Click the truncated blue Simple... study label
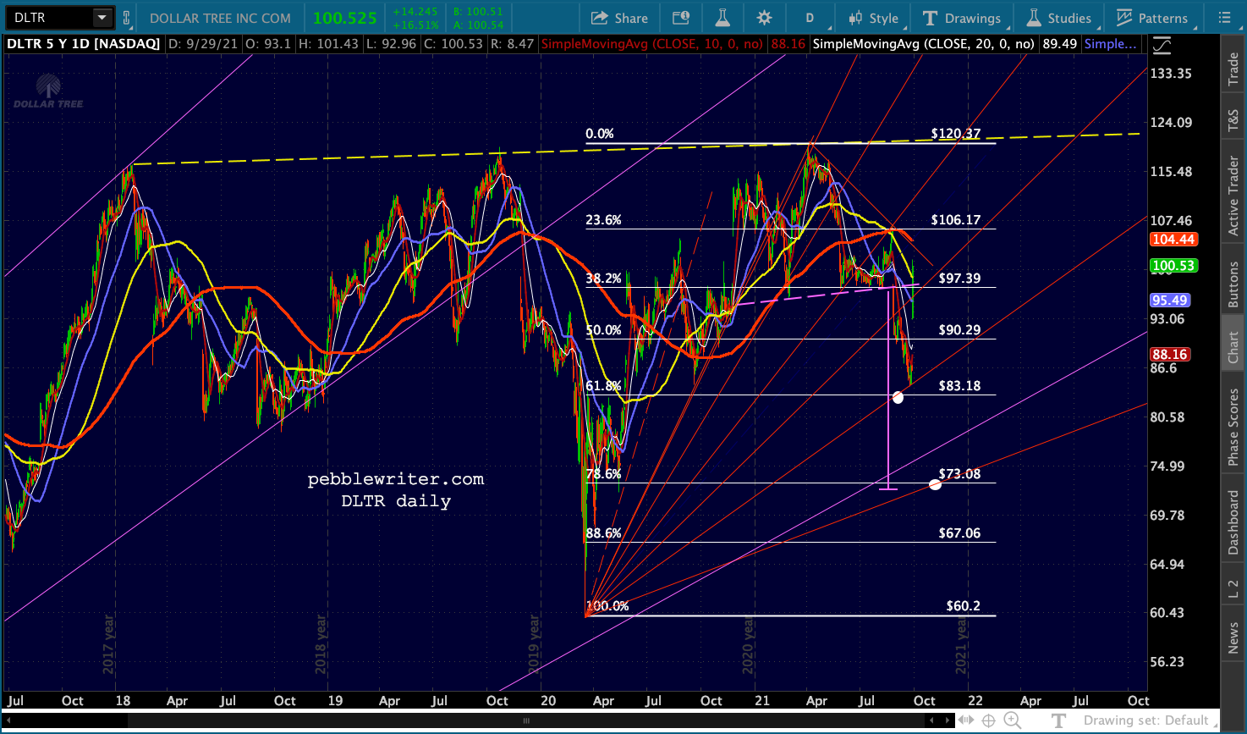1247x734 pixels. pyautogui.click(x=1111, y=44)
